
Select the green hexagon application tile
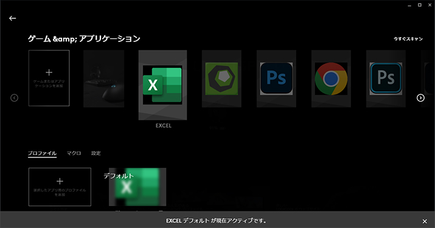(x=221, y=79)
